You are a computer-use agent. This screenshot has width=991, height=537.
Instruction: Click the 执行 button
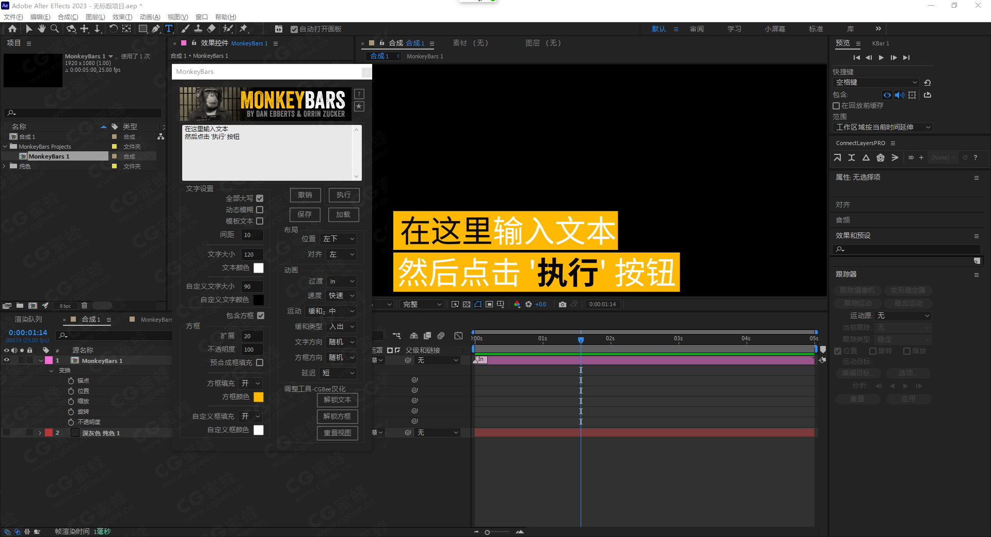point(344,195)
